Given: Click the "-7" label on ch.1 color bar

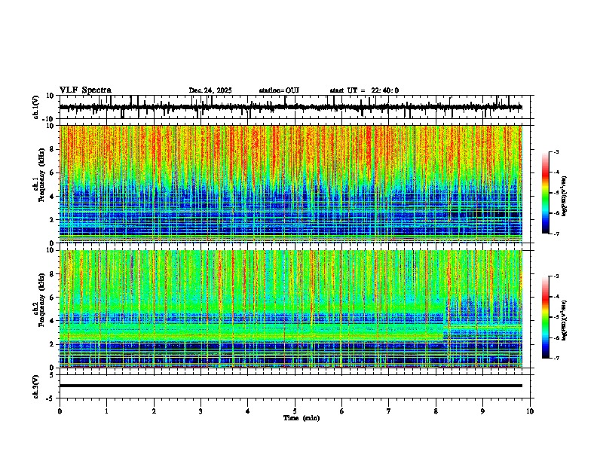Looking at the screenshot, I should pos(556,234).
